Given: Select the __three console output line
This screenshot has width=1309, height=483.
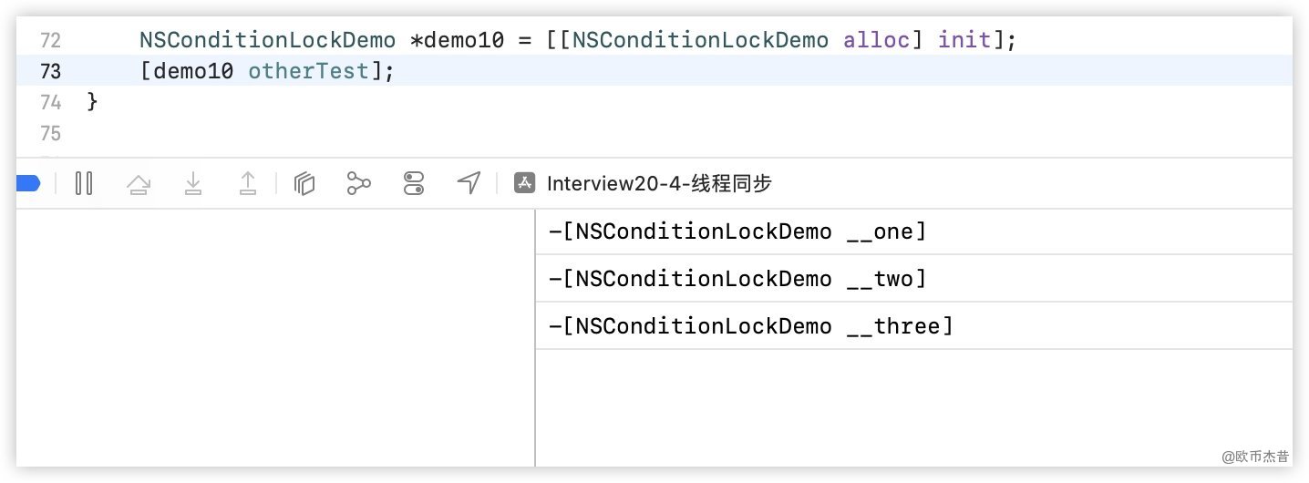Looking at the screenshot, I should (750, 326).
